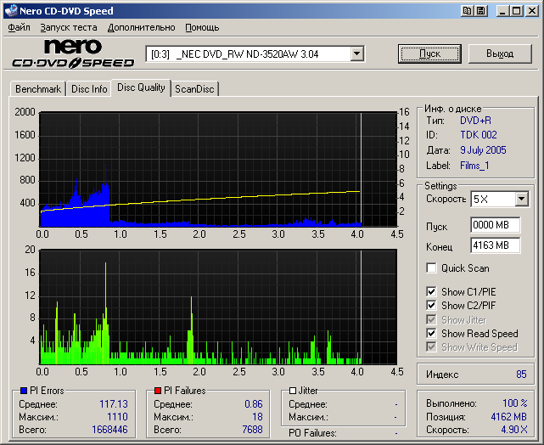The height and width of the screenshot is (445, 544).
Task: Toggle the Show C2/PIF checkbox
Action: point(432,306)
